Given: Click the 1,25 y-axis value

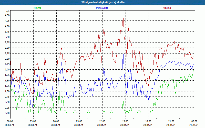Looking at the screenshot, I should (x=7, y=86).
